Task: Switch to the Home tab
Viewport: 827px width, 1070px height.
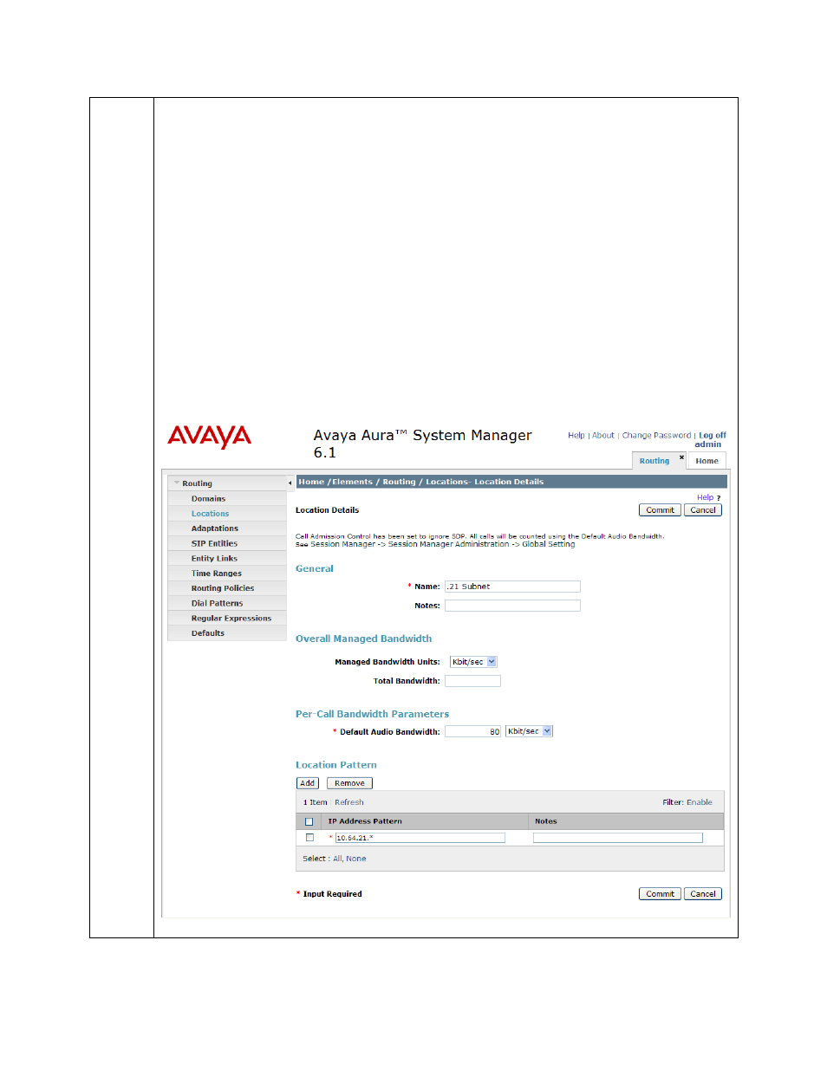Action: pyautogui.click(x=707, y=461)
